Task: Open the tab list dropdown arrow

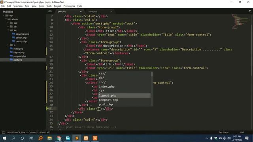Action: point(250,11)
